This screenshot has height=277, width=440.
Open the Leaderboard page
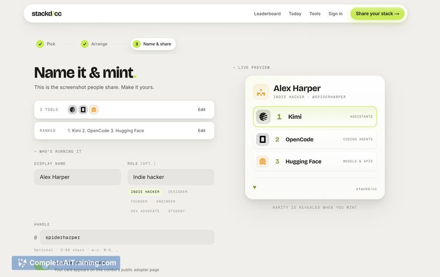pyautogui.click(x=267, y=13)
